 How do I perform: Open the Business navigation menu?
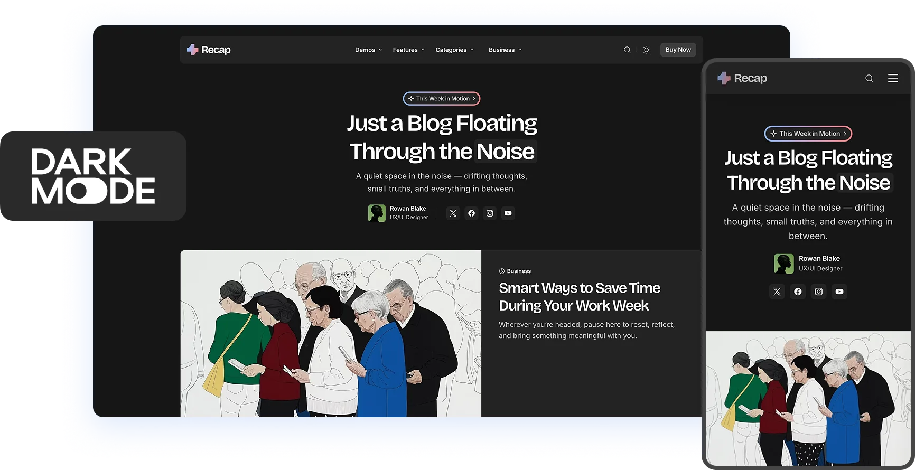pyautogui.click(x=505, y=50)
